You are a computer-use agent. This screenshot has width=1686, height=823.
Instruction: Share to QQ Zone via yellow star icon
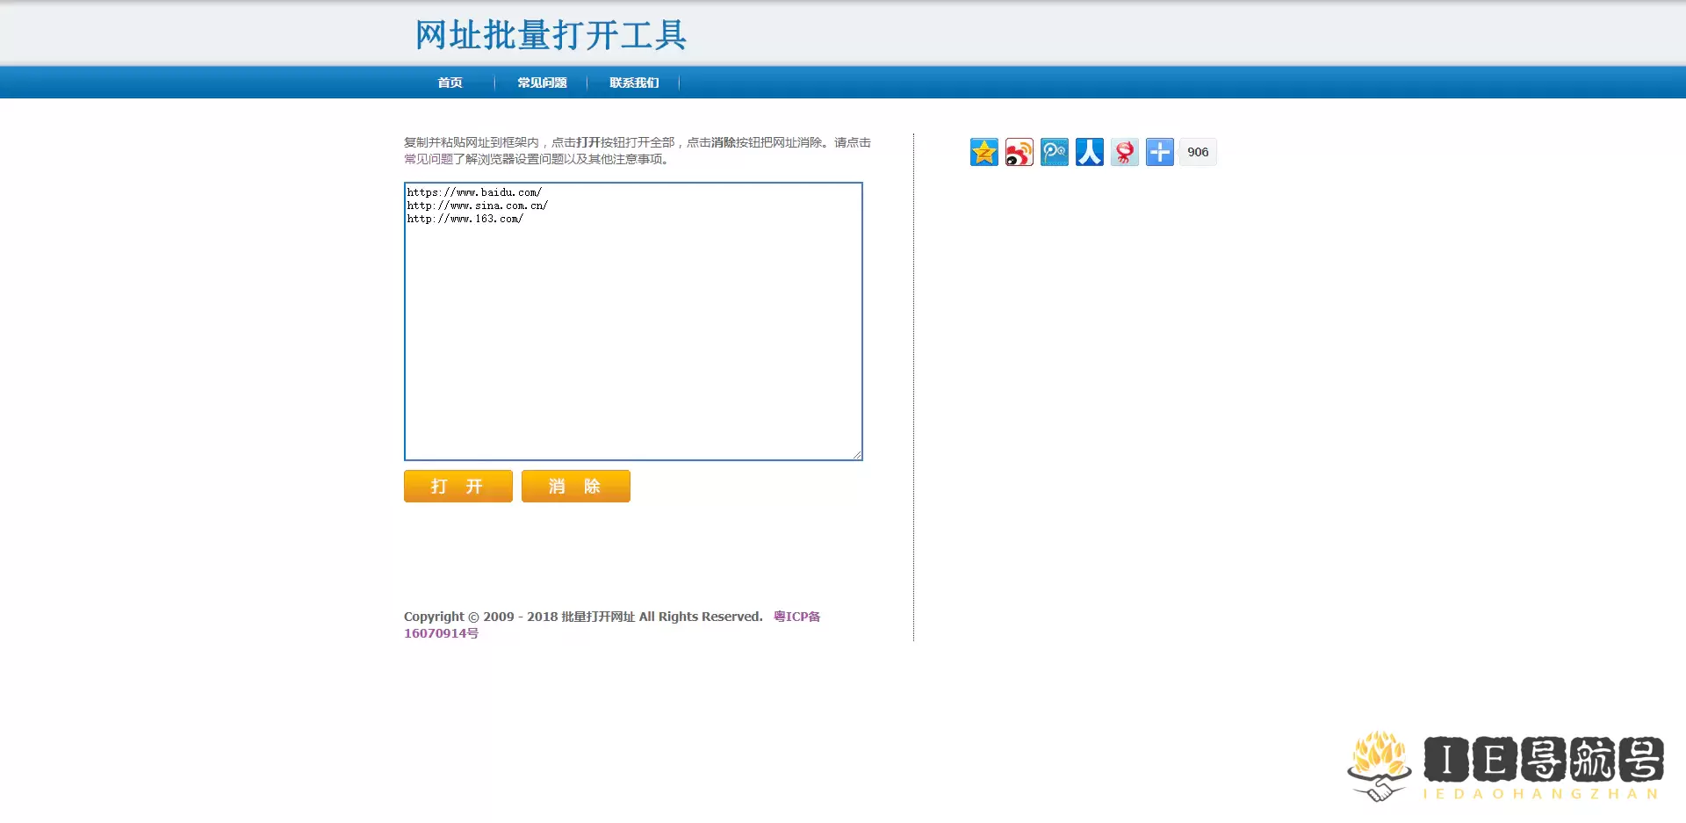pos(983,152)
